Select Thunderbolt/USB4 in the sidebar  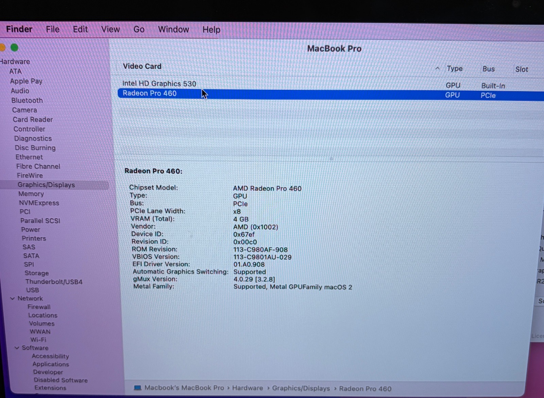coord(54,282)
